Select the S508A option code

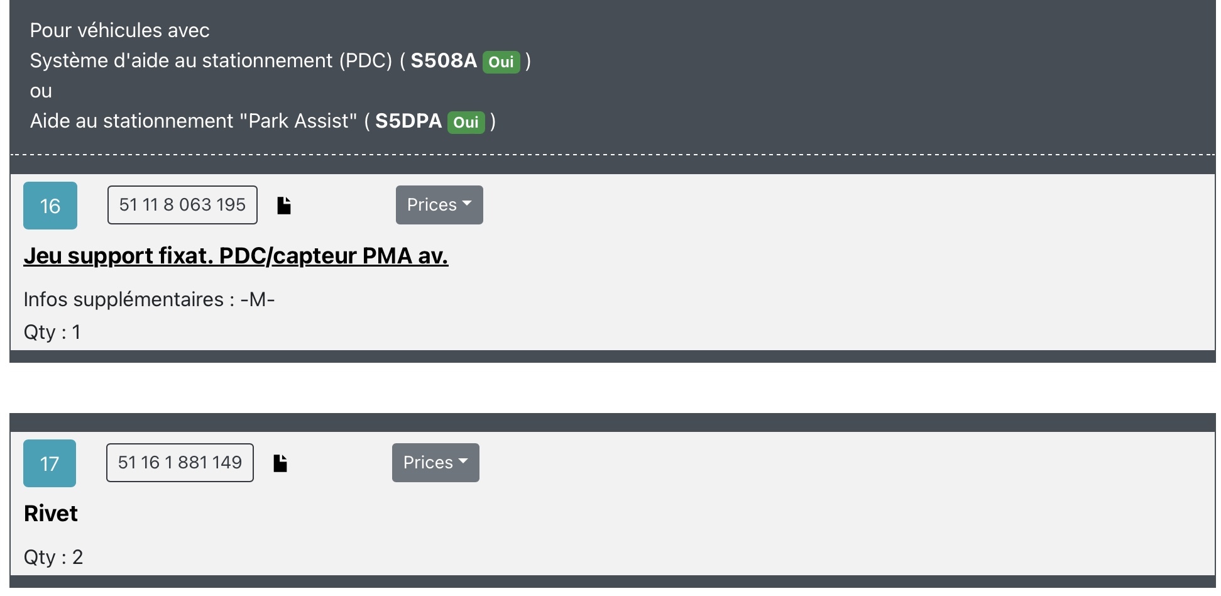[444, 60]
